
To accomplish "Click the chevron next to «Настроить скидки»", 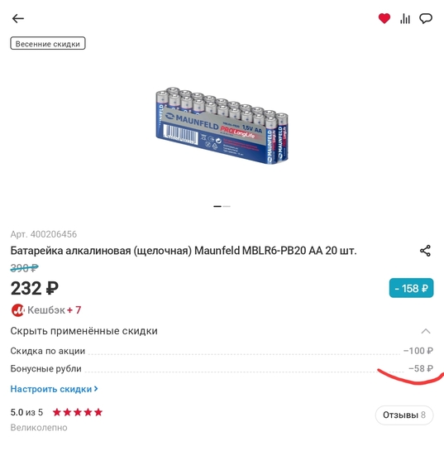I will [x=96, y=389].
